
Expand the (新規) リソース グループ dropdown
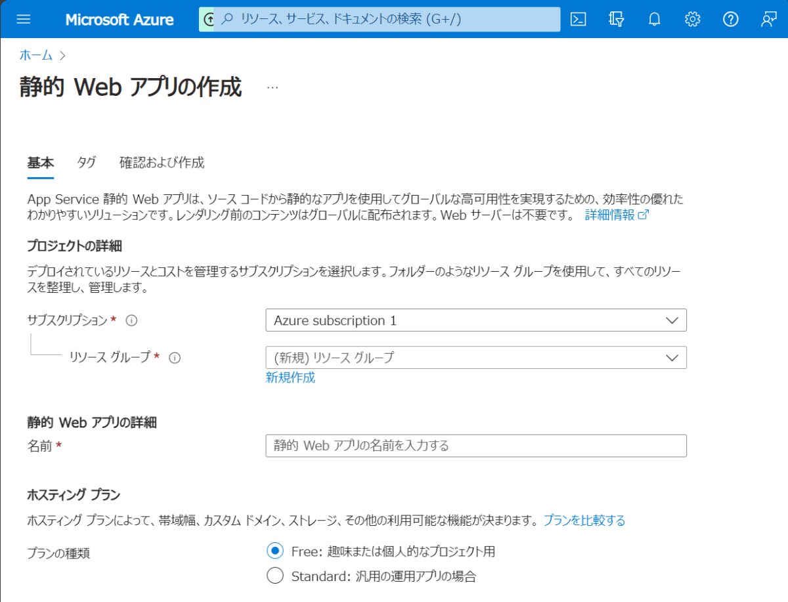(476, 358)
